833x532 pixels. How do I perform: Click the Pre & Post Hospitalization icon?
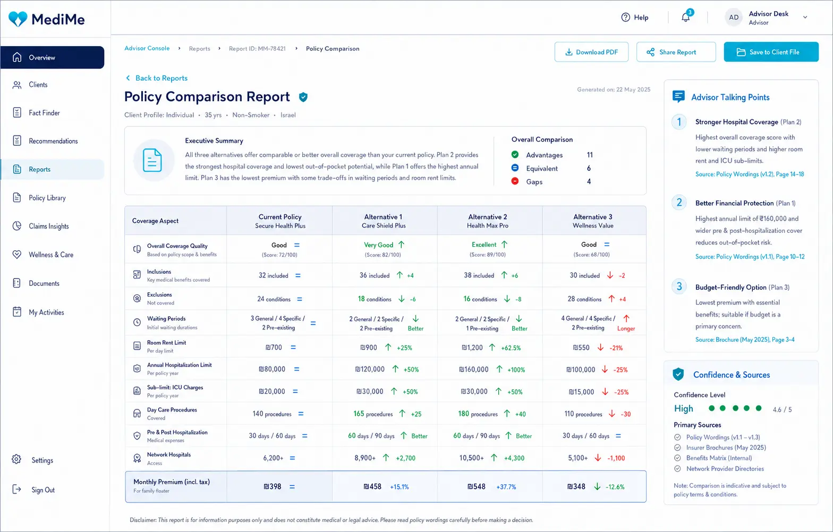[137, 435]
